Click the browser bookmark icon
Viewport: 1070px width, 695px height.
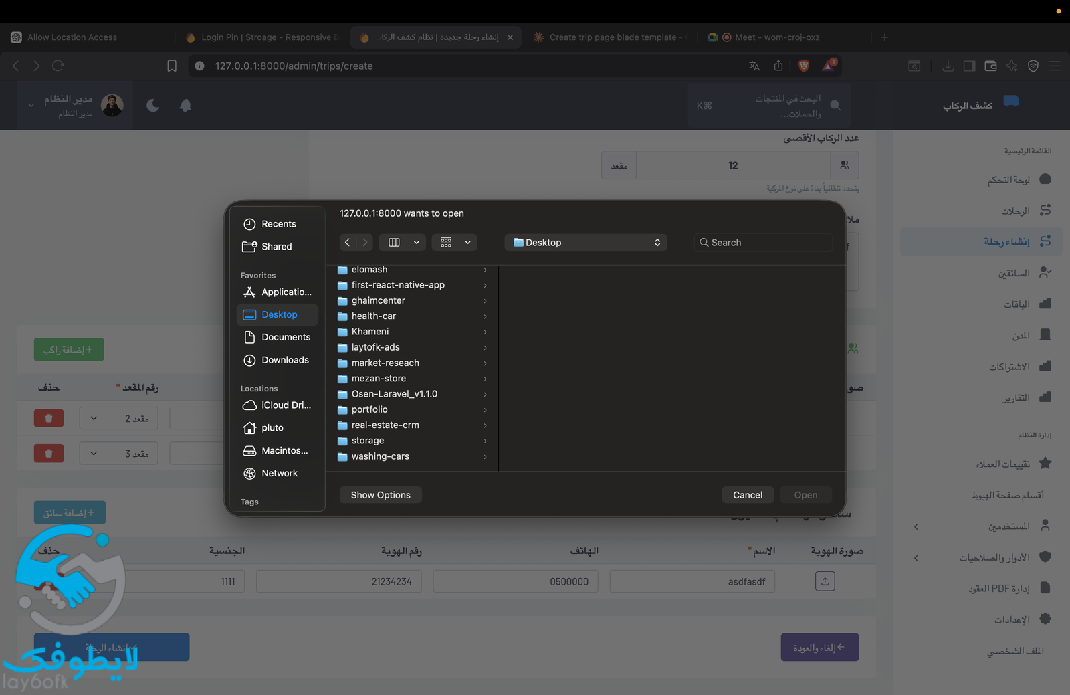172,66
